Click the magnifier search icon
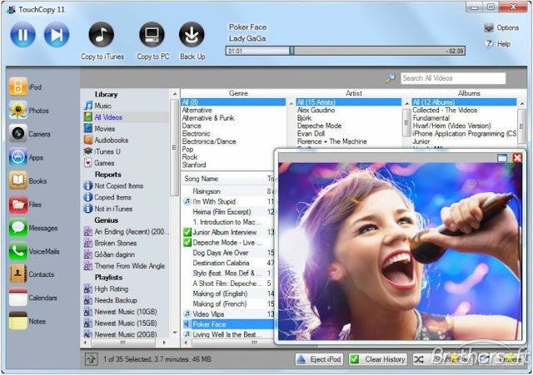 (391, 78)
